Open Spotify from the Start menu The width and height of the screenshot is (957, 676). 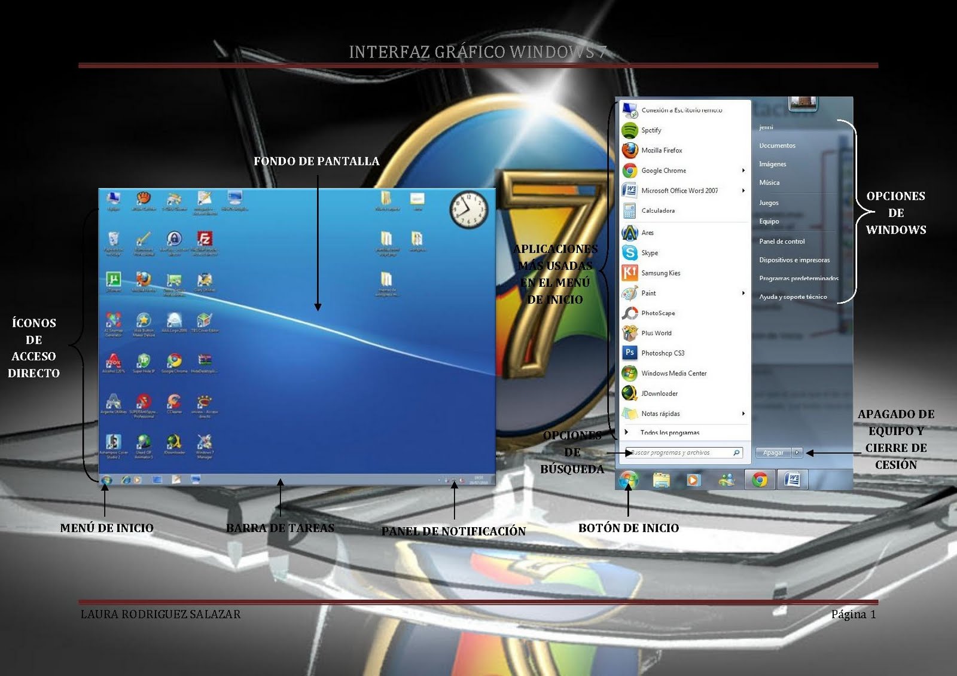(652, 130)
